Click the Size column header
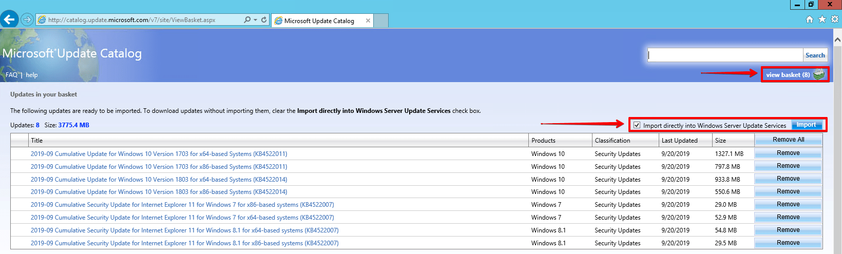The image size is (842, 254). pyautogui.click(x=733, y=140)
